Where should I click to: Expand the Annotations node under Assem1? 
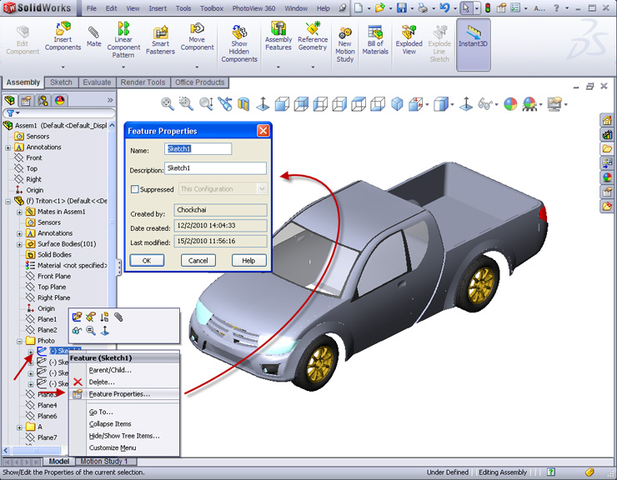click(8, 147)
